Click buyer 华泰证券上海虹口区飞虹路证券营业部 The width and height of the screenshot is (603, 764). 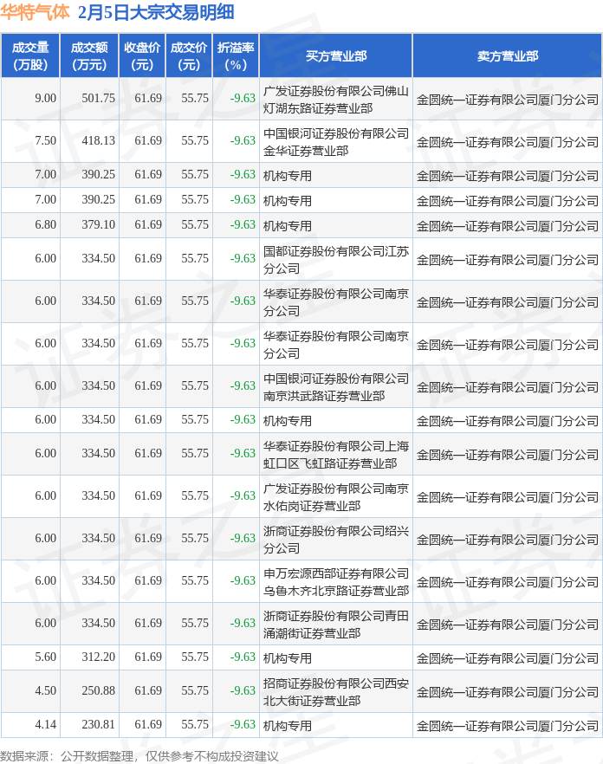[x=336, y=455]
